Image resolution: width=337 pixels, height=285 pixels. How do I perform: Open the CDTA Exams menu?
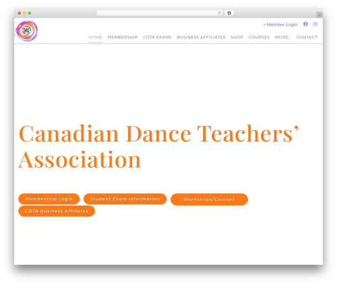point(157,37)
